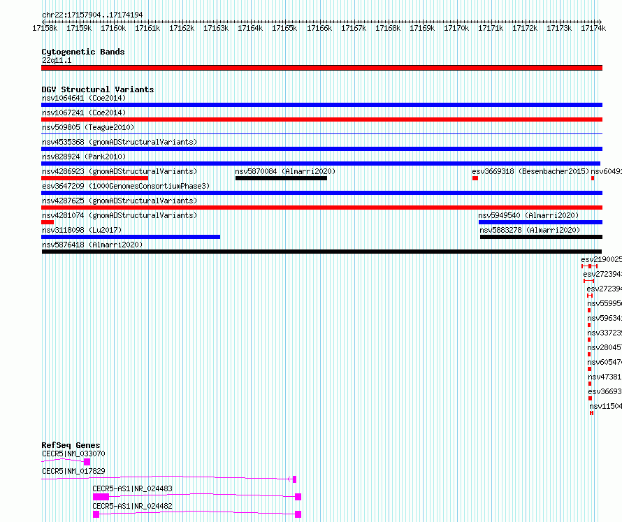Viewport: 622px width, 522px height.
Task: Click the red 22q11.1 cytogenetic band bar
Action: click(x=321, y=68)
